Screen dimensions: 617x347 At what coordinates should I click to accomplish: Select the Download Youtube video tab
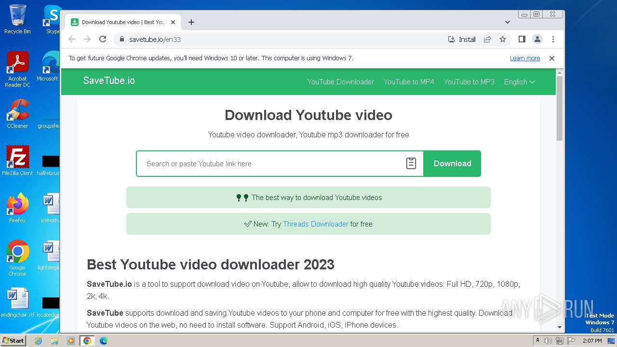click(x=123, y=22)
